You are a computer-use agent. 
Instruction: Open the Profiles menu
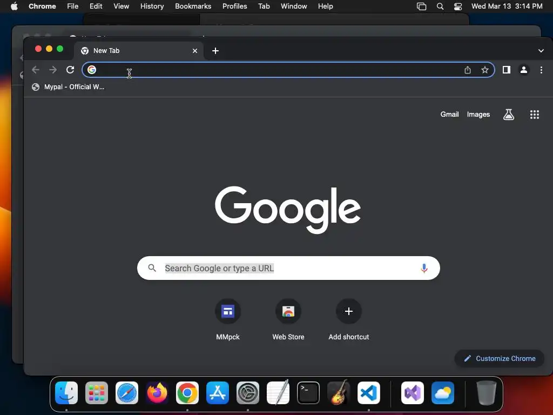tap(234, 6)
